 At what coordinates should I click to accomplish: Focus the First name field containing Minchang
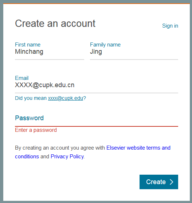tap(50, 52)
